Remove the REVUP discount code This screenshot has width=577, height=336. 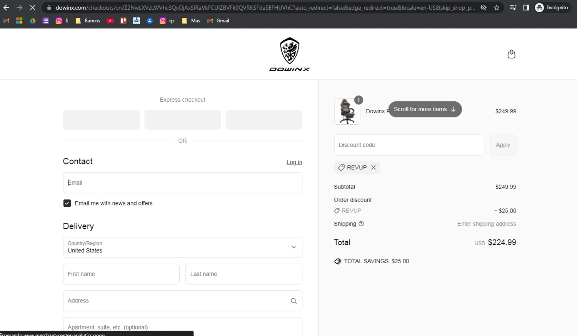click(x=374, y=167)
